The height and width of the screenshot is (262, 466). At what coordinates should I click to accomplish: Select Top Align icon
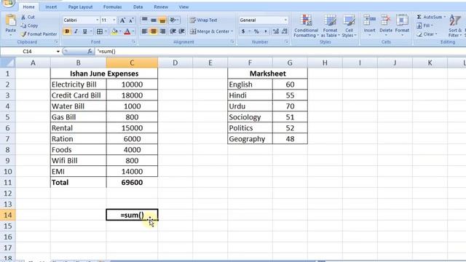point(144,20)
